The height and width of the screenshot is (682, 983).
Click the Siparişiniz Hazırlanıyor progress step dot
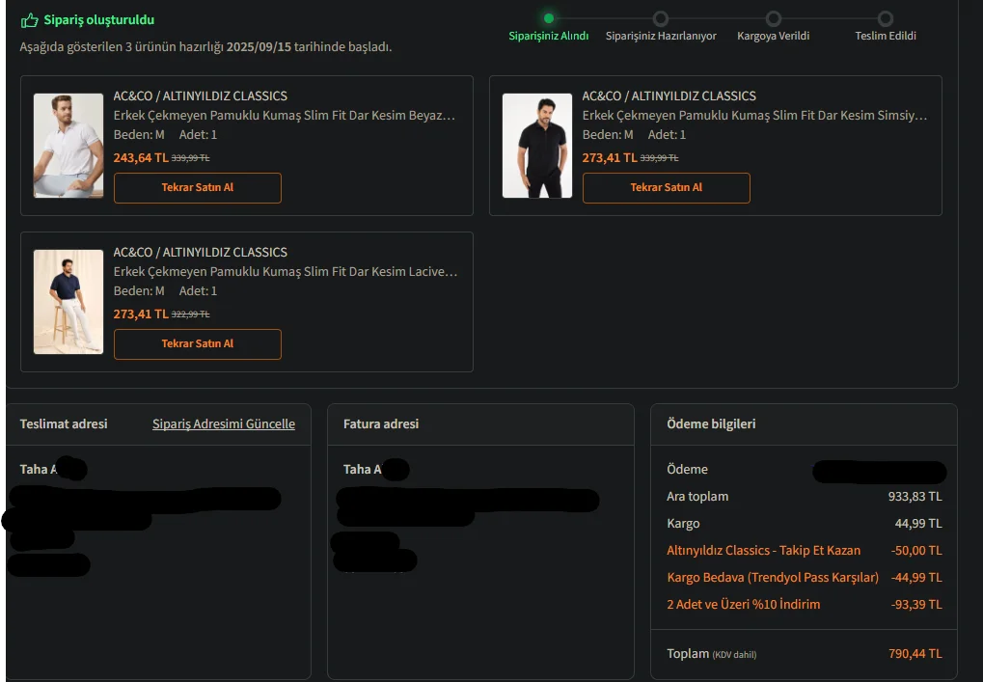(660, 18)
